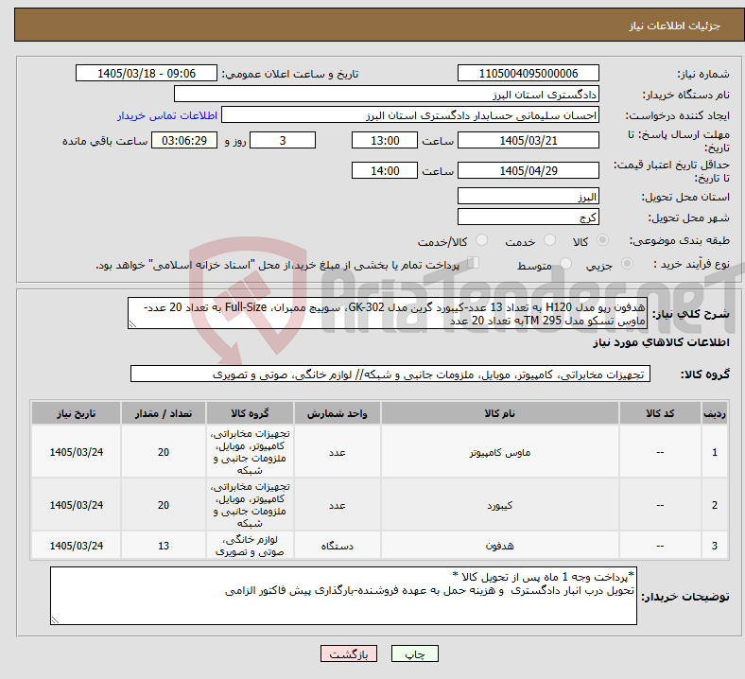Click the need number field 1105004095000006
Image resolution: width=745 pixels, height=679 pixels.
(528, 74)
